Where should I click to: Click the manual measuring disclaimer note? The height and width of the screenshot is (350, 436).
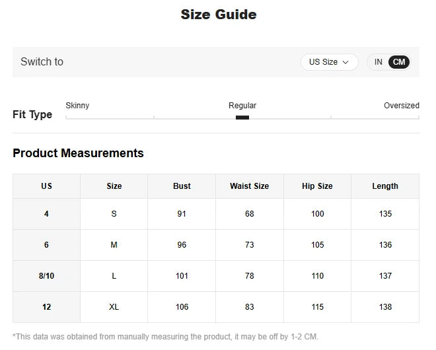(x=165, y=337)
